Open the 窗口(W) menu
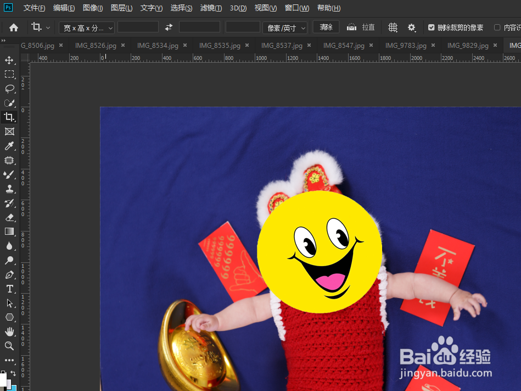The width and height of the screenshot is (521, 391). coord(297,8)
